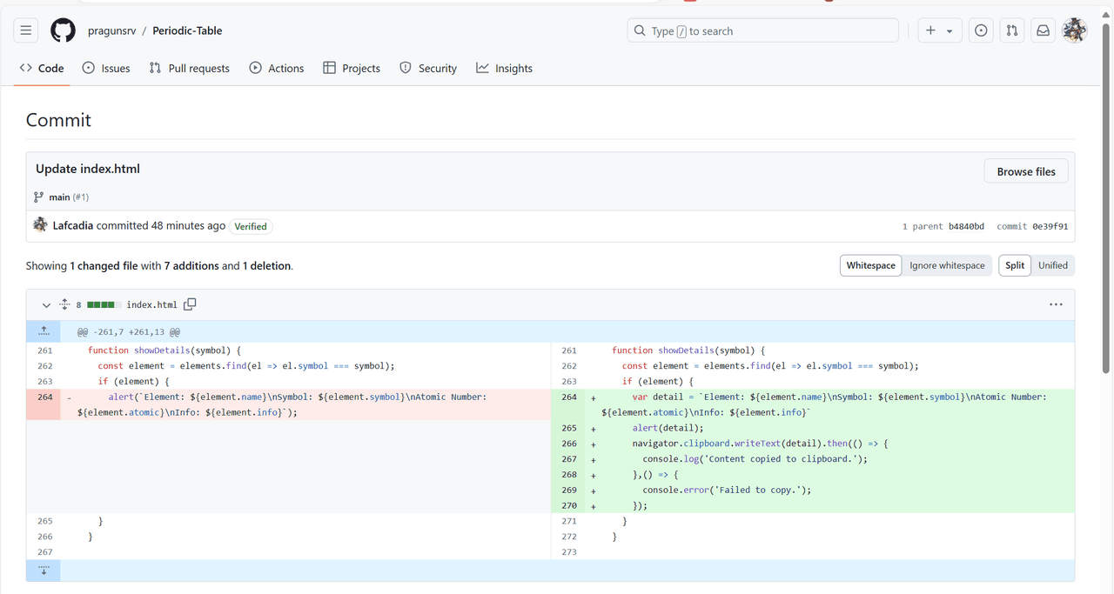The image size is (1114, 594).
Task: Open pull requests icon in header
Action: tap(1011, 30)
